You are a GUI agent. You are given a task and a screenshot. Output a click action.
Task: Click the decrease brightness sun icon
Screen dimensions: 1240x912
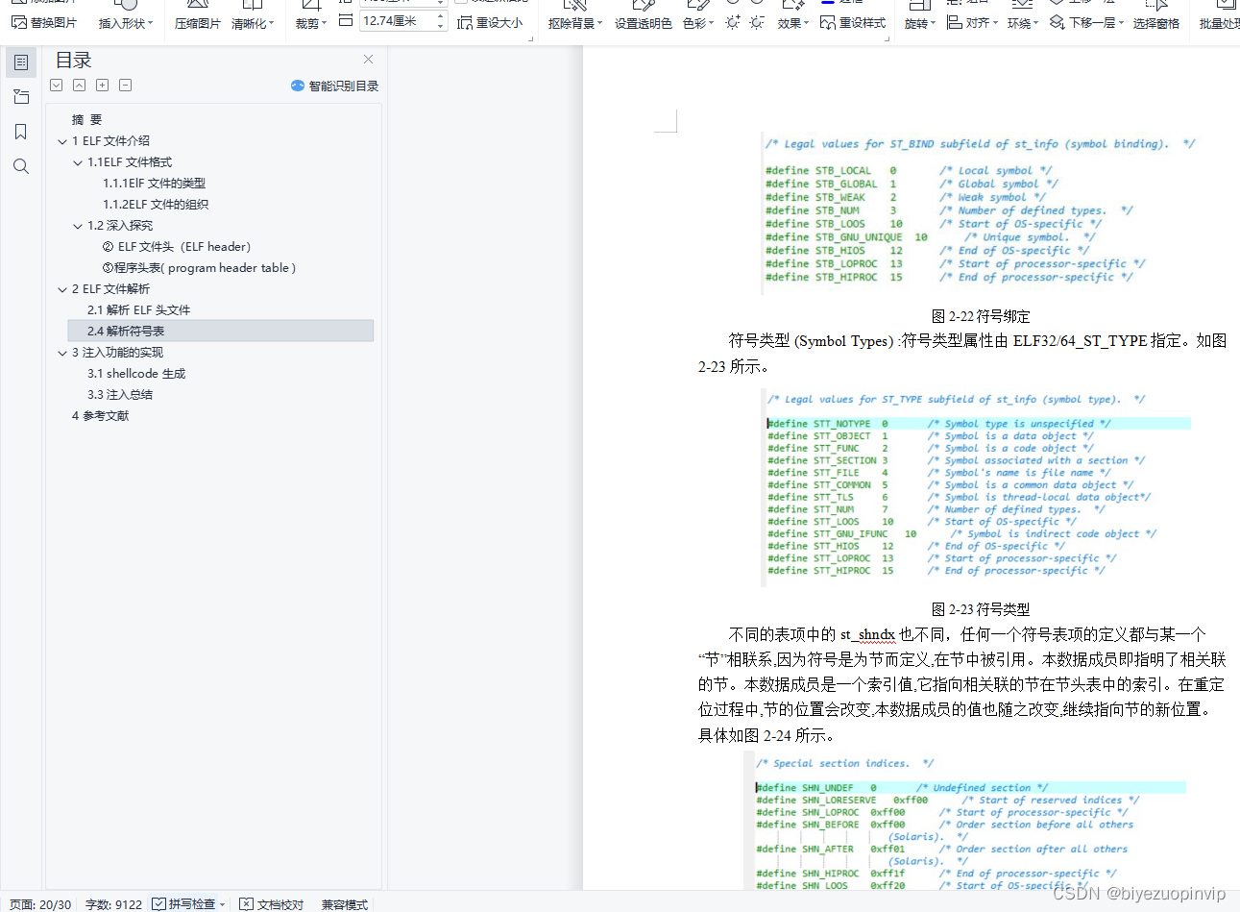[x=758, y=22]
